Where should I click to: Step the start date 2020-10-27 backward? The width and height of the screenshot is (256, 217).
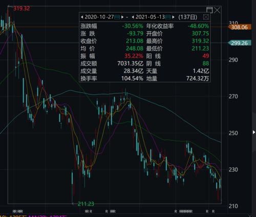[x=82, y=17]
